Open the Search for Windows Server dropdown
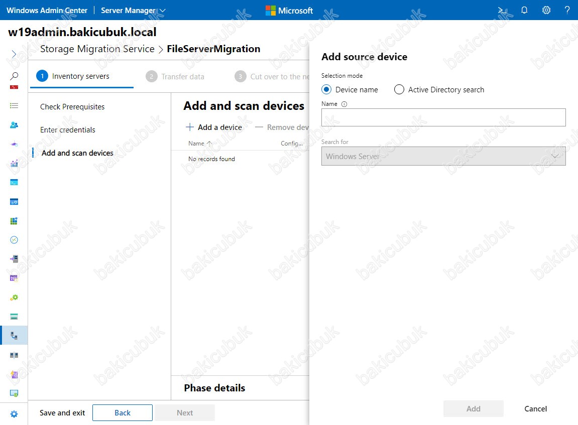This screenshot has height=425, width=578. [443, 156]
